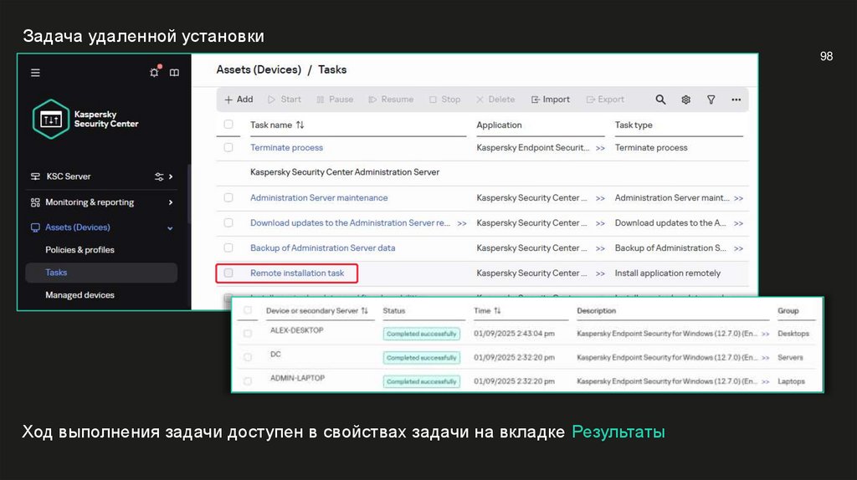Click the Delete button in toolbar
This screenshot has height=480, width=857.
click(x=495, y=100)
